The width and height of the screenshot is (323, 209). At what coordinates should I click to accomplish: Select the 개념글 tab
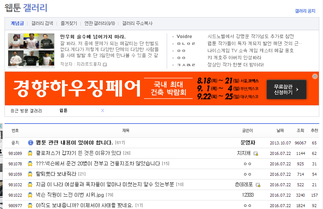coord(17,24)
